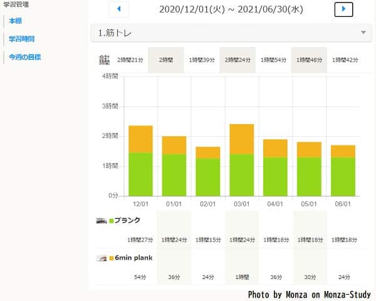This screenshot has height=301, width=376.
Task: Click the green segment of the 12/01 bar
Action: pyautogui.click(x=140, y=174)
